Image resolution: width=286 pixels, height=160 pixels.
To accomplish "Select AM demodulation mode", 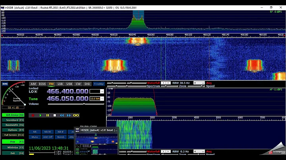I will tap(33, 84).
